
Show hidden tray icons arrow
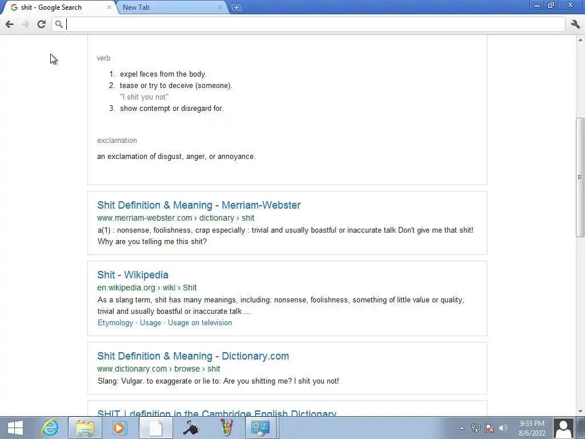click(x=462, y=428)
